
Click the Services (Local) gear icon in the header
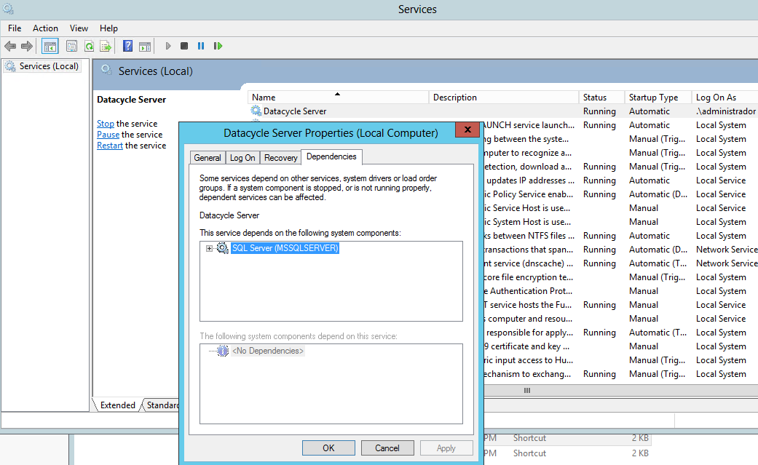[107, 70]
